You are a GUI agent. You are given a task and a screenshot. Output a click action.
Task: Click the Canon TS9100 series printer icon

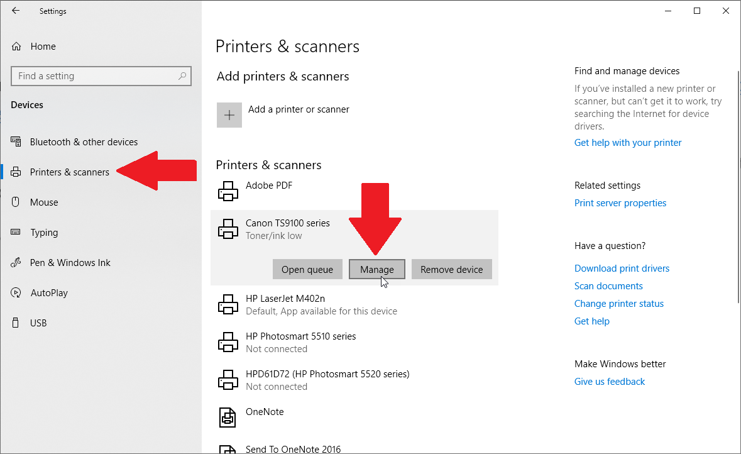click(228, 229)
